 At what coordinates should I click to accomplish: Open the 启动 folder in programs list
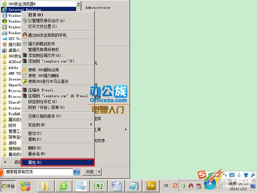[12, 143]
